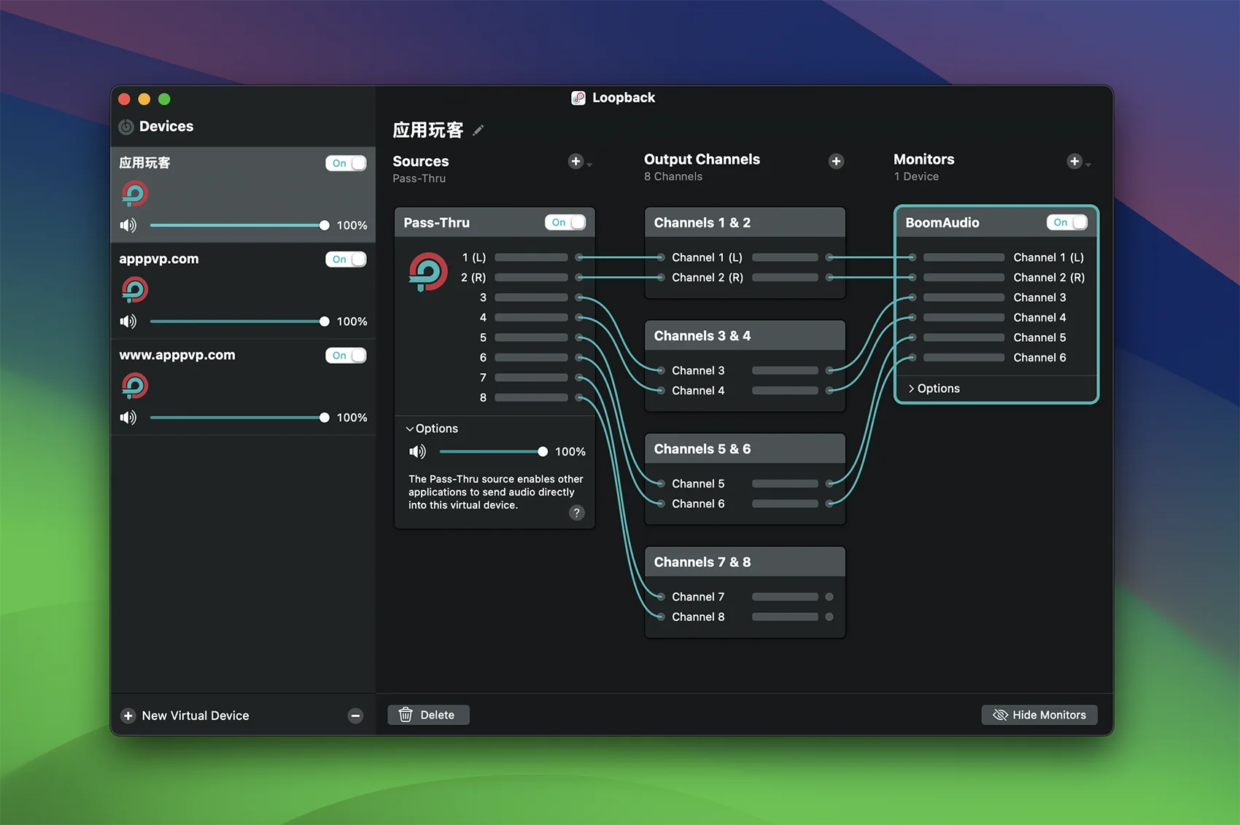Click the pencil icon to rename 应用玩客
1240x825 pixels.
[478, 130]
